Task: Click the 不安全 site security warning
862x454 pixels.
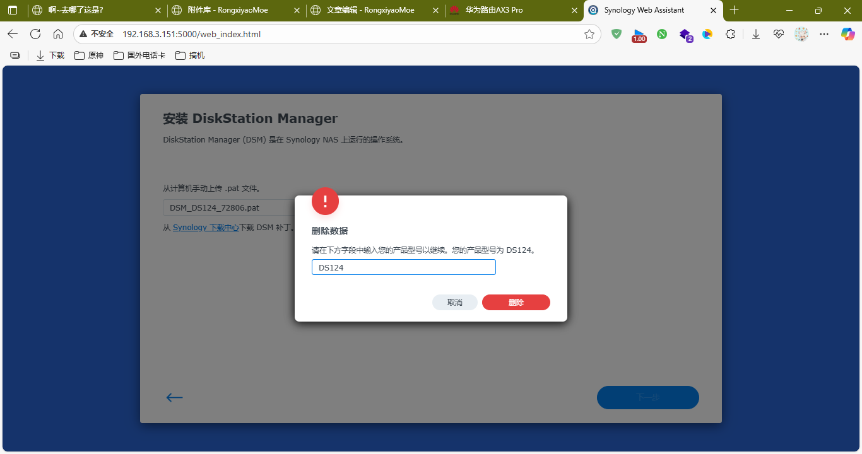Action: click(x=97, y=34)
